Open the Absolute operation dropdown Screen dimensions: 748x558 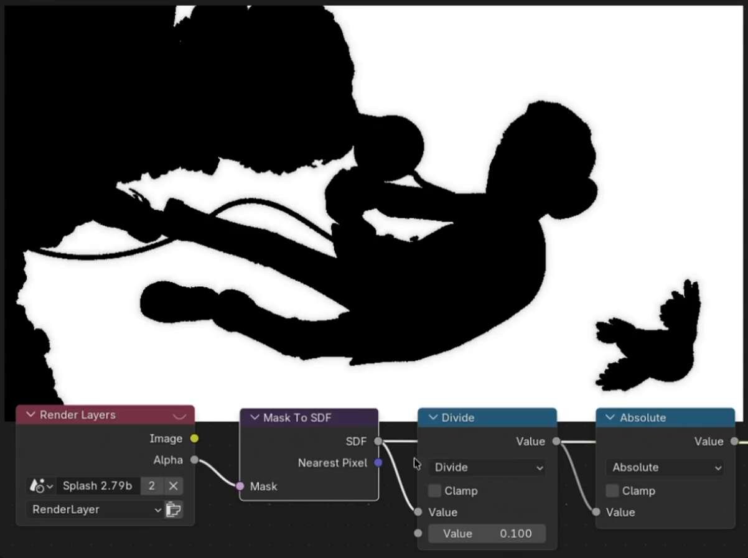[665, 468]
